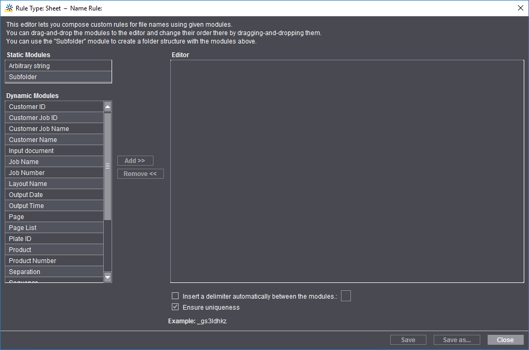Close the name rule editor dialog
Screen dimensions: 529x350
(505, 340)
